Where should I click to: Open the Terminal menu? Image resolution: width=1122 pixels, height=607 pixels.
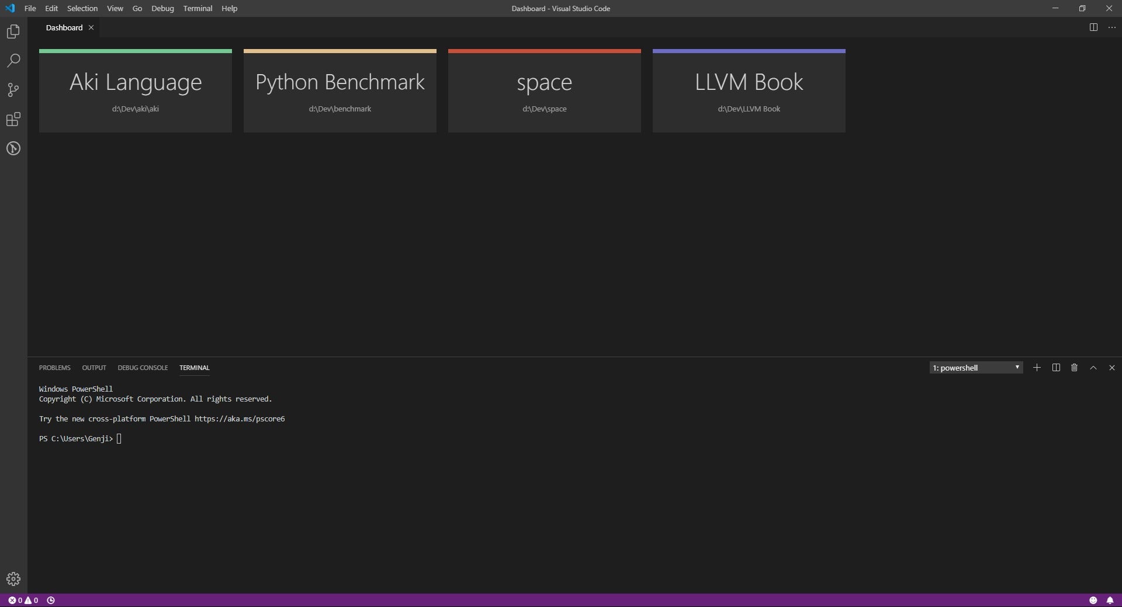(x=198, y=8)
